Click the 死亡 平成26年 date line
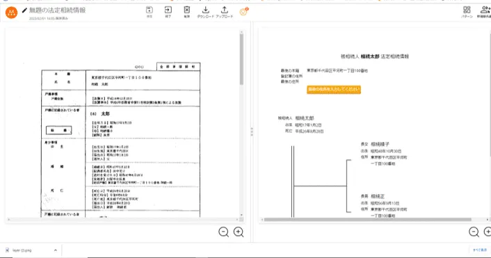This screenshot has height=258, width=491. [305, 131]
